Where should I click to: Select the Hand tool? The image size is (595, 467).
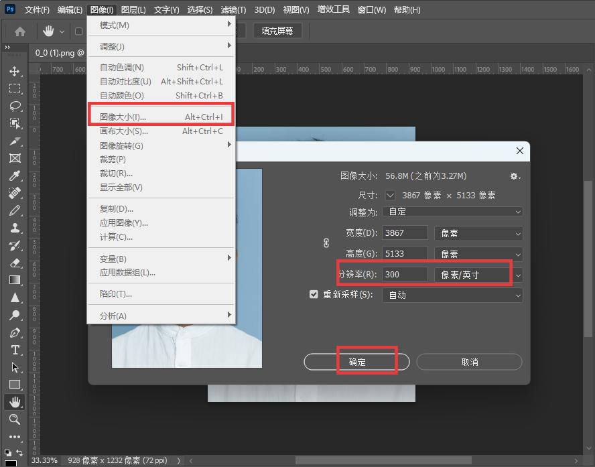15,402
